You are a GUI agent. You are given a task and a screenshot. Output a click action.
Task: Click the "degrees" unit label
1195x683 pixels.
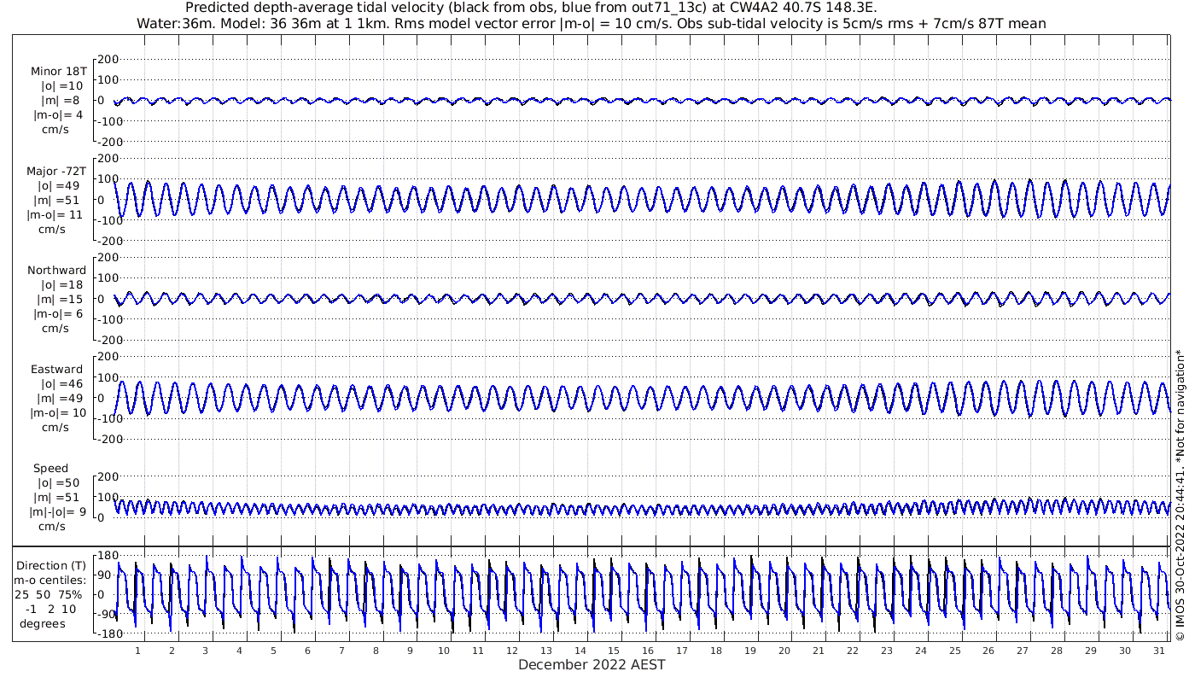point(43,623)
